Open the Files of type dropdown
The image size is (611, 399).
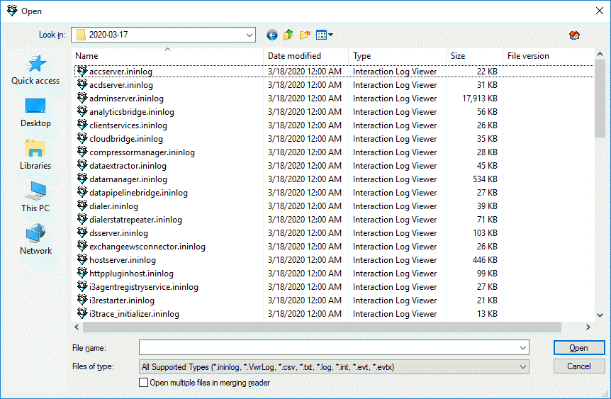pos(523,367)
